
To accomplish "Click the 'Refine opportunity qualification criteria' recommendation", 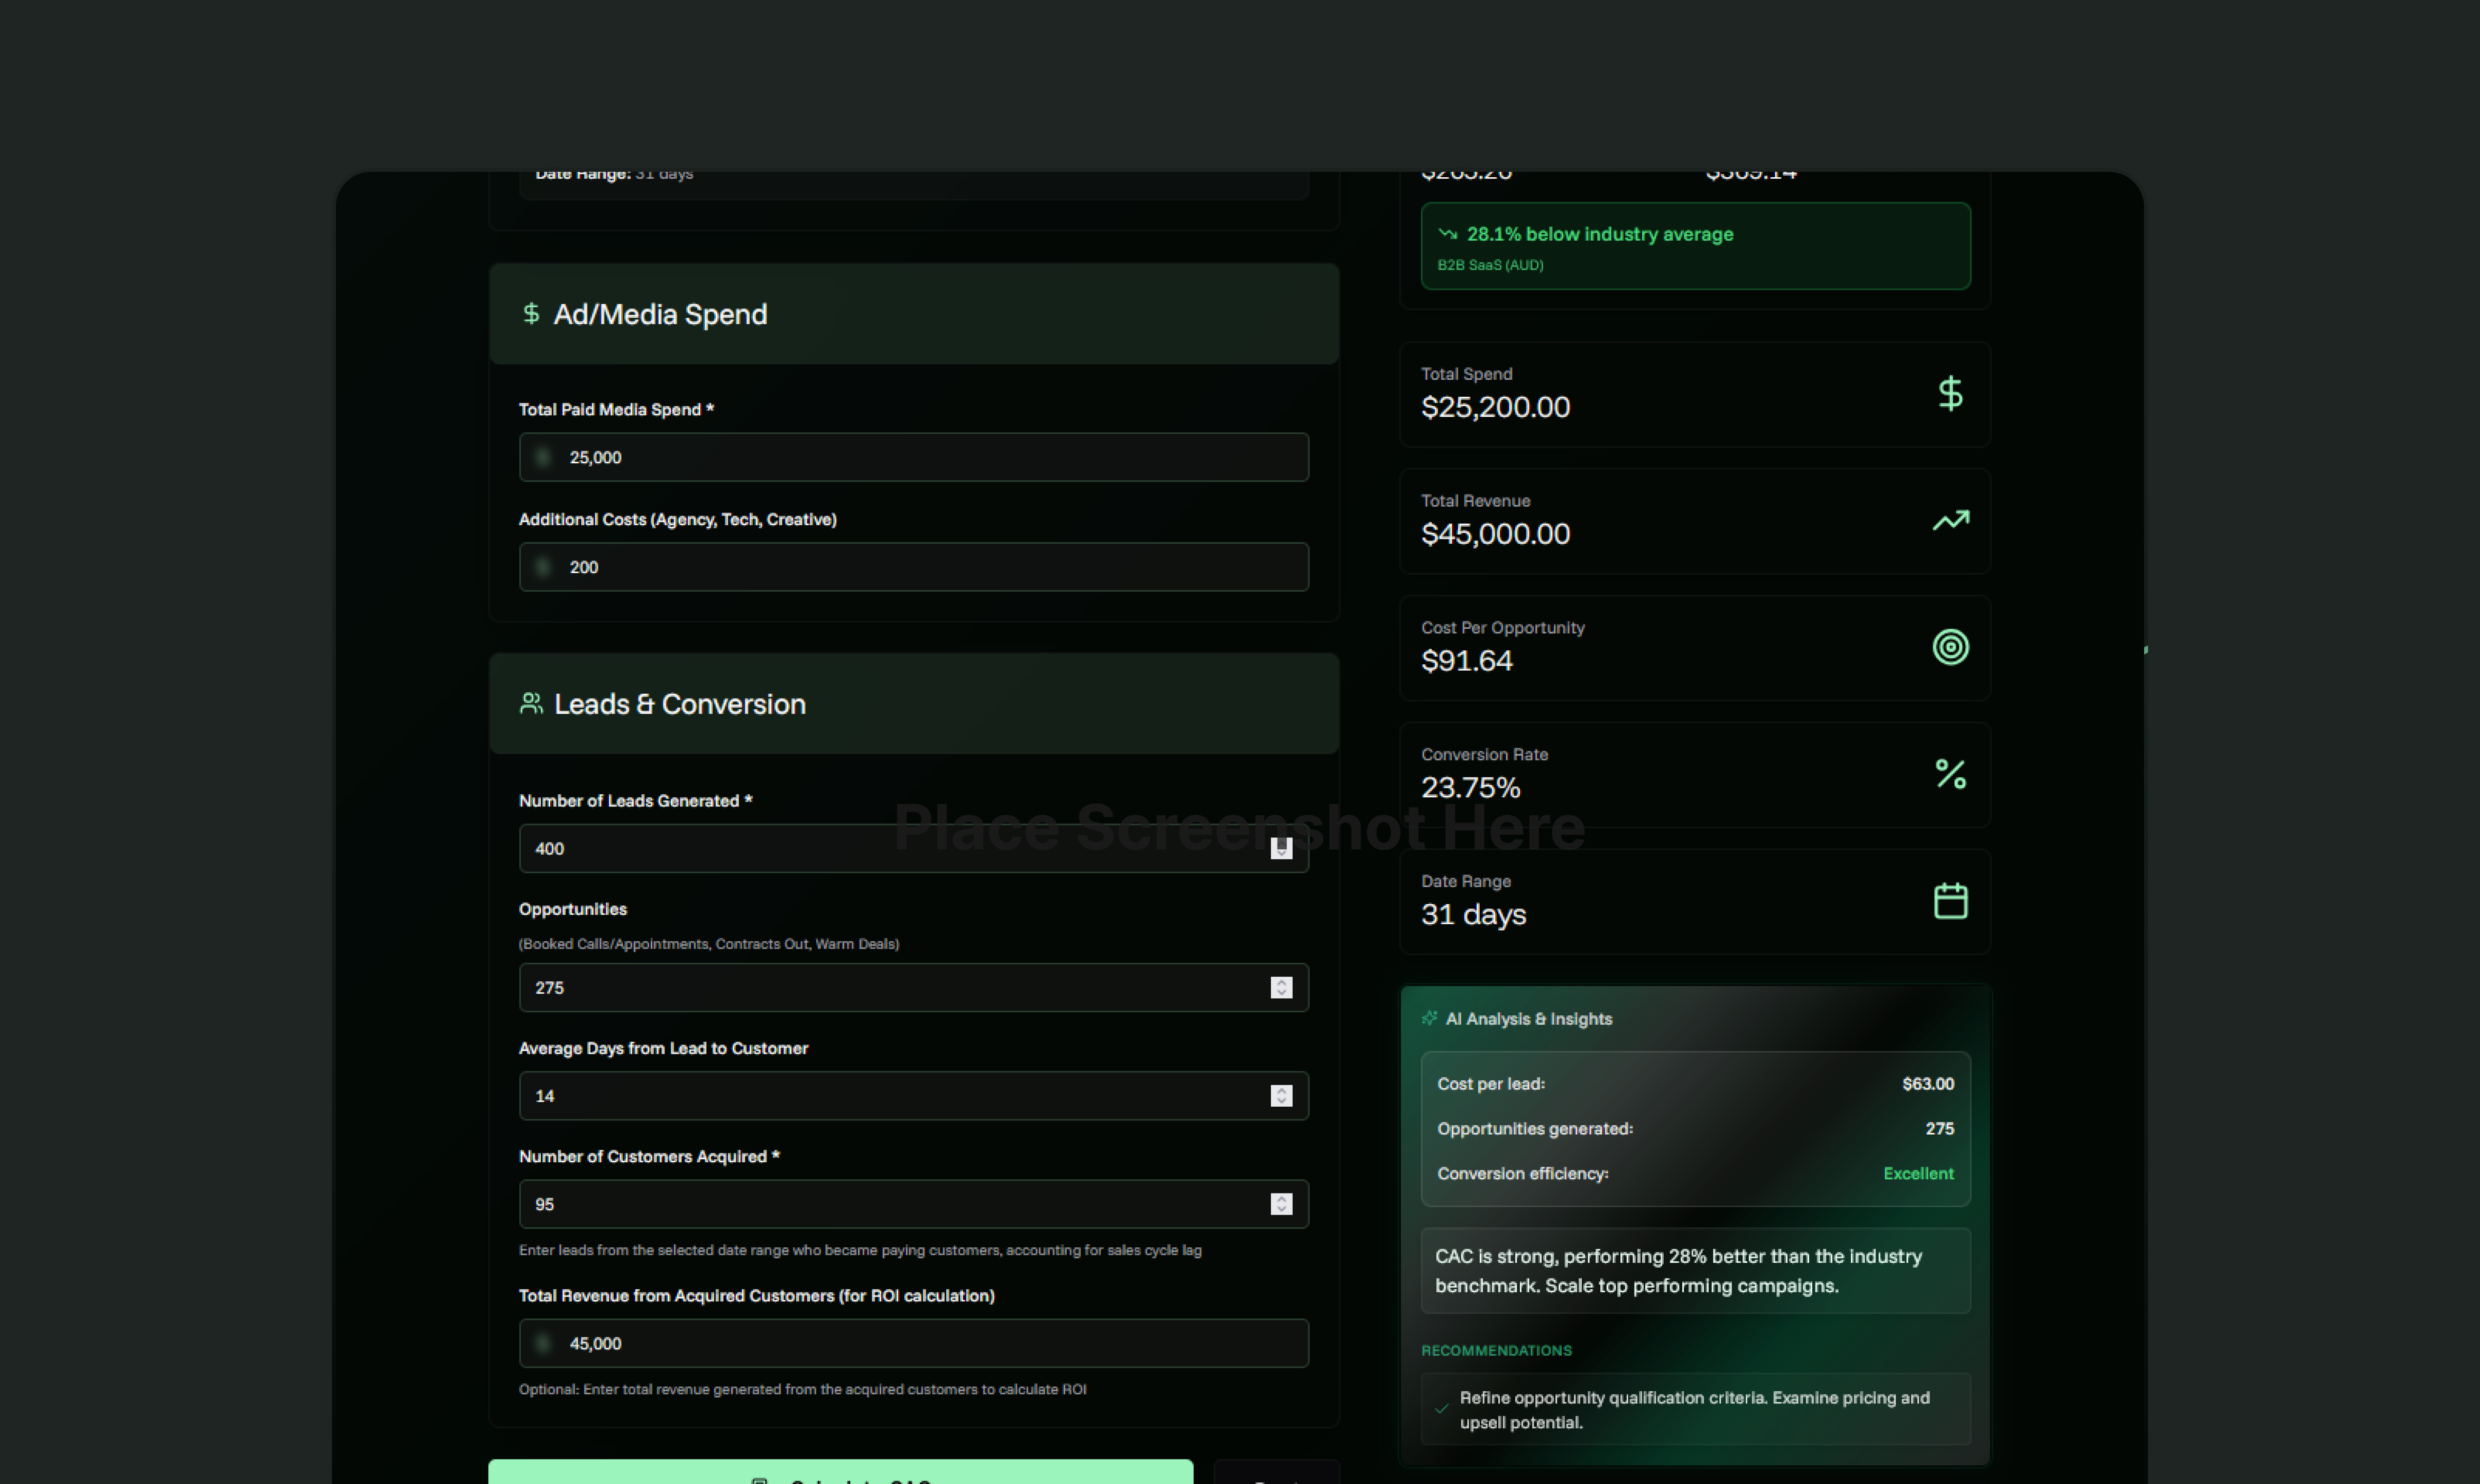I will coord(1695,1410).
